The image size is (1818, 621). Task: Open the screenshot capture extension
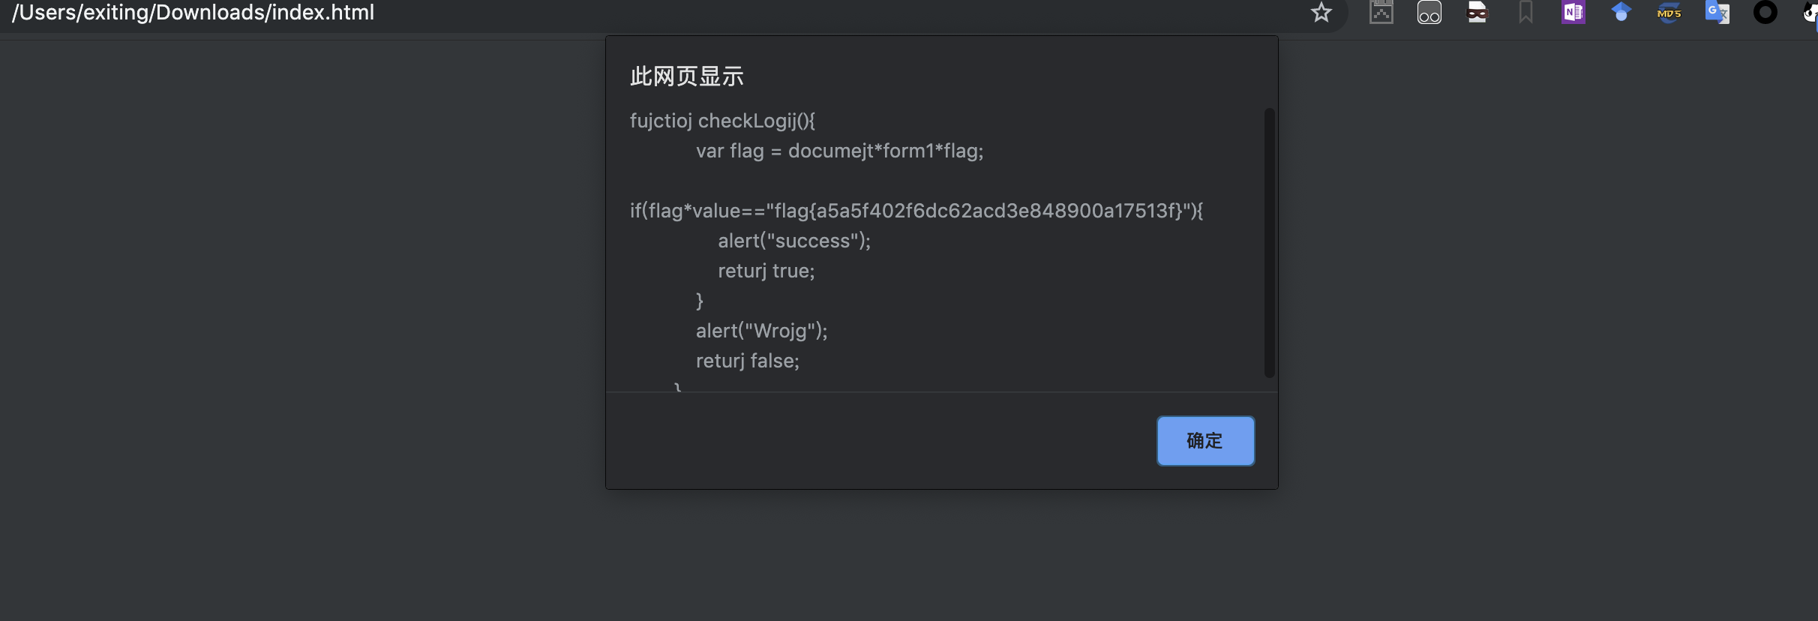coord(1381,12)
